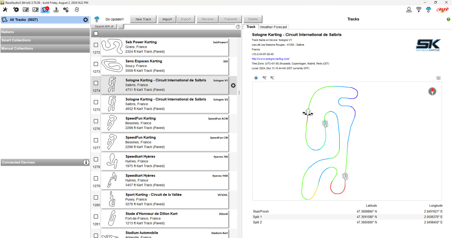
Task: Zoom out on the track map
Action: [272, 78]
